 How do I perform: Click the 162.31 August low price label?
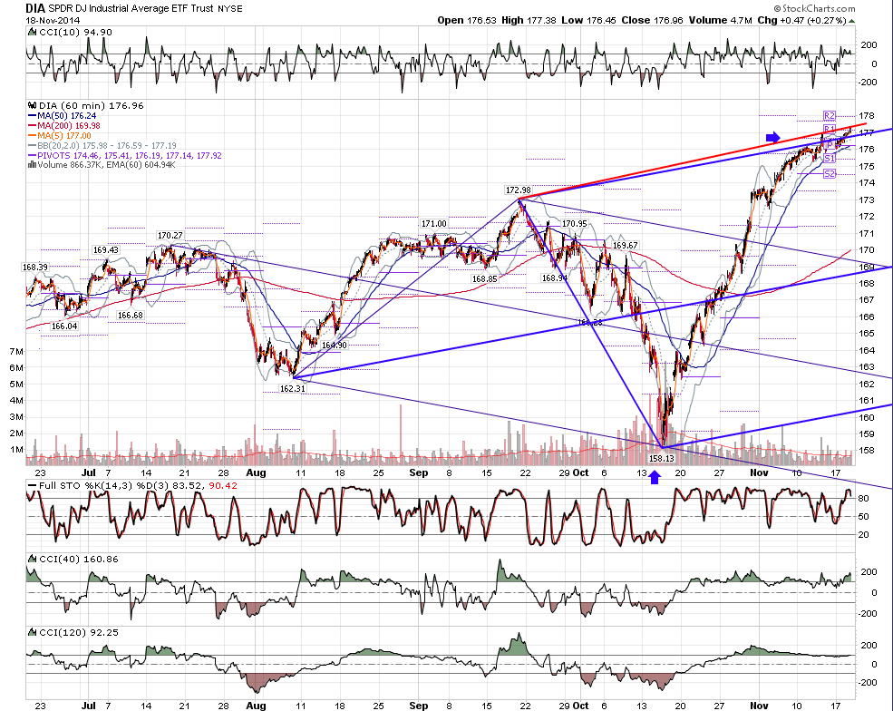tap(292, 388)
